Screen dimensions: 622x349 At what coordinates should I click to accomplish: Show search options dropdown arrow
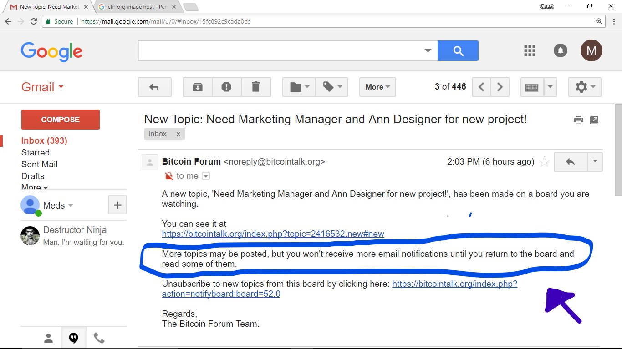(x=428, y=50)
